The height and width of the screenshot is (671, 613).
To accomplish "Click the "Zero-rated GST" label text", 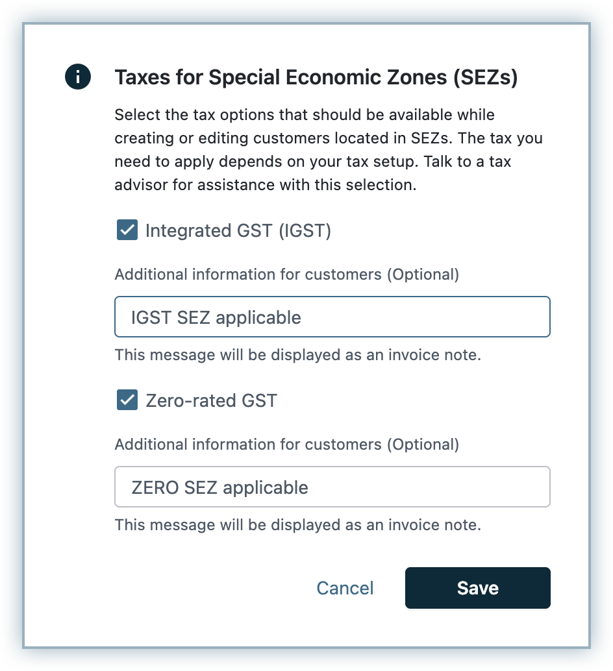I will 211,400.
